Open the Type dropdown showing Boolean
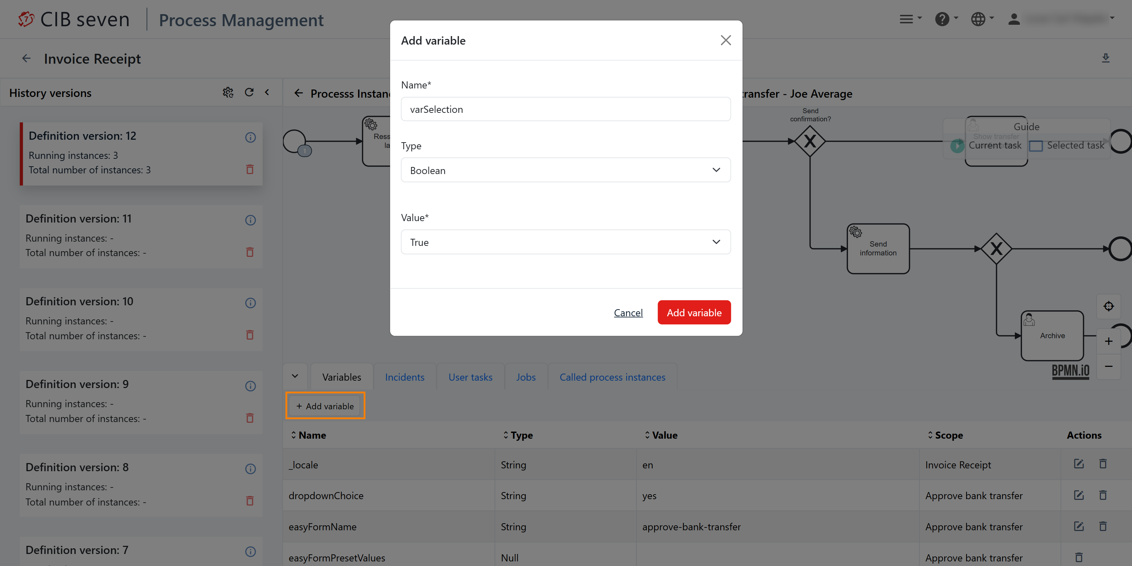Screen dimensions: 1132x566 [565, 170]
